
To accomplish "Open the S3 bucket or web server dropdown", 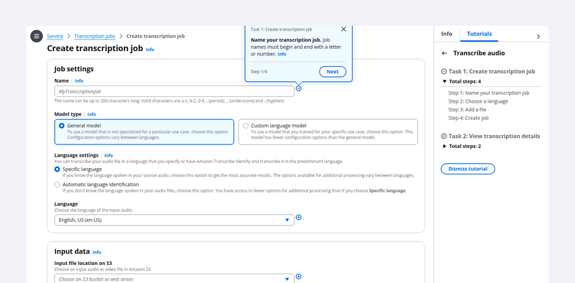I will coord(174,279).
